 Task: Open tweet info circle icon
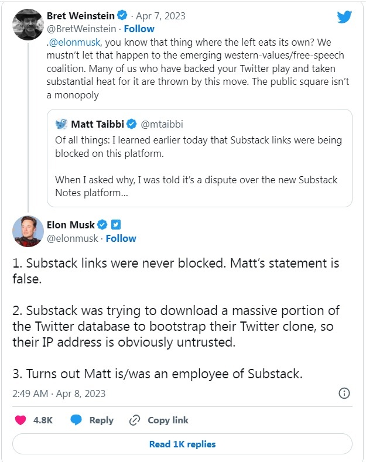[344, 393]
